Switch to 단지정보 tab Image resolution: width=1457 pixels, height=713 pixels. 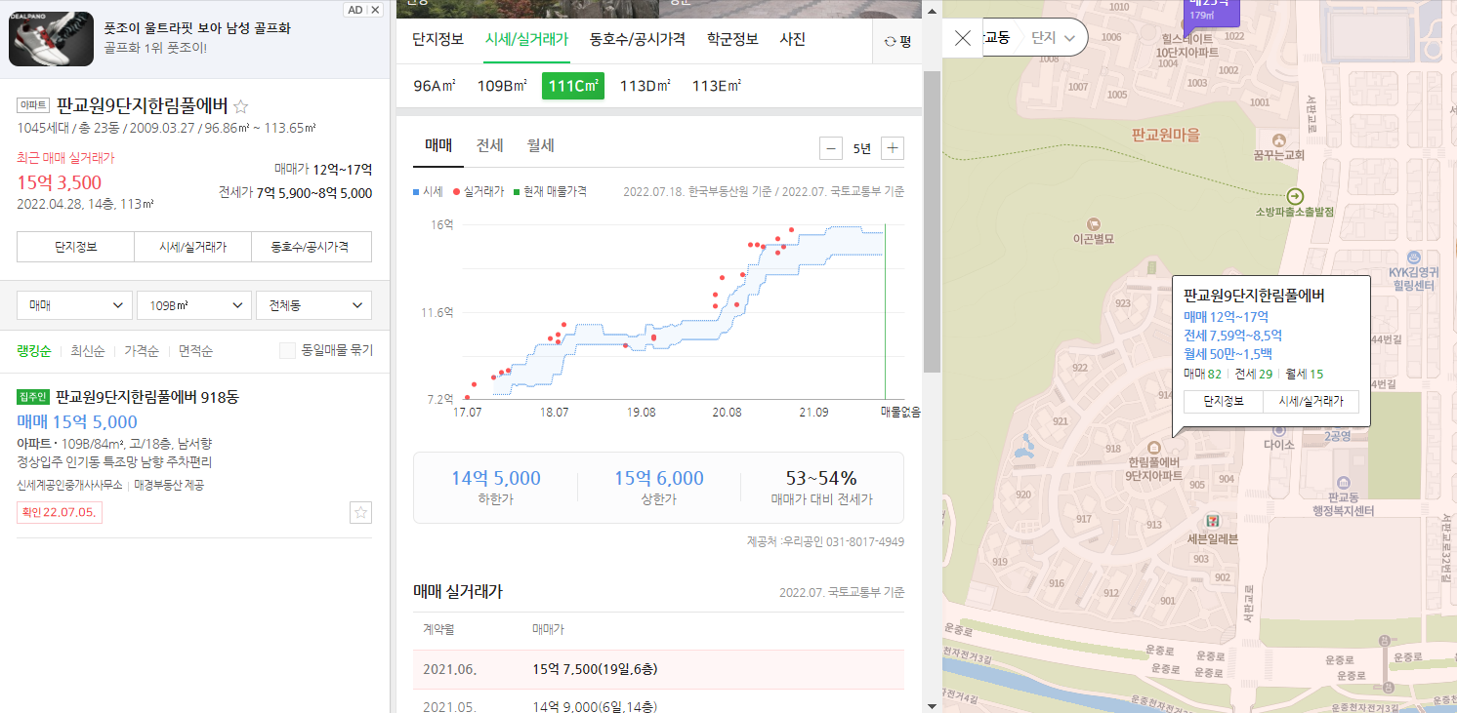(x=437, y=40)
